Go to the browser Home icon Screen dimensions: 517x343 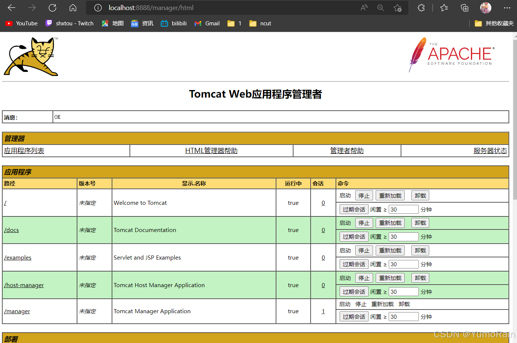point(73,7)
